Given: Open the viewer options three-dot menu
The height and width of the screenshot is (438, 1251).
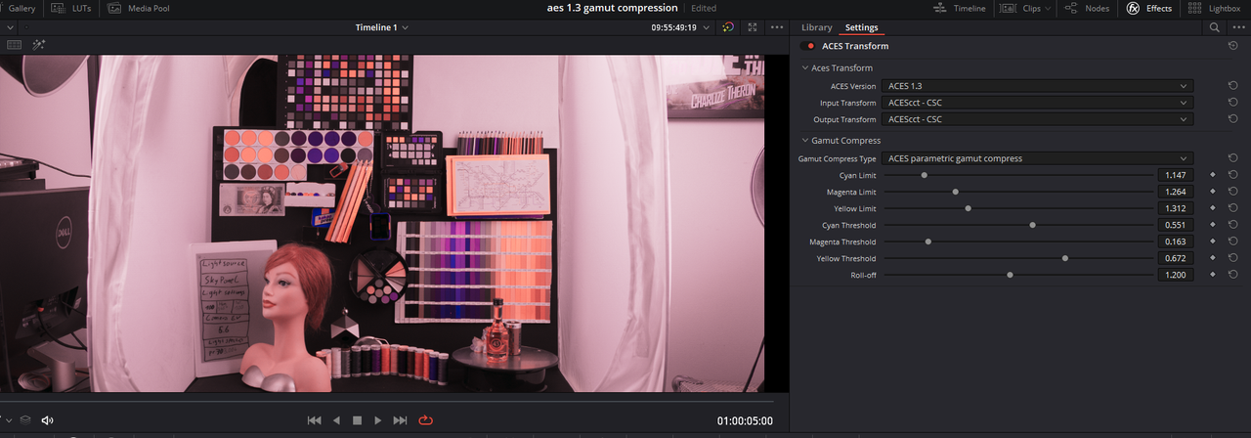Looking at the screenshot, I should 777,27.
